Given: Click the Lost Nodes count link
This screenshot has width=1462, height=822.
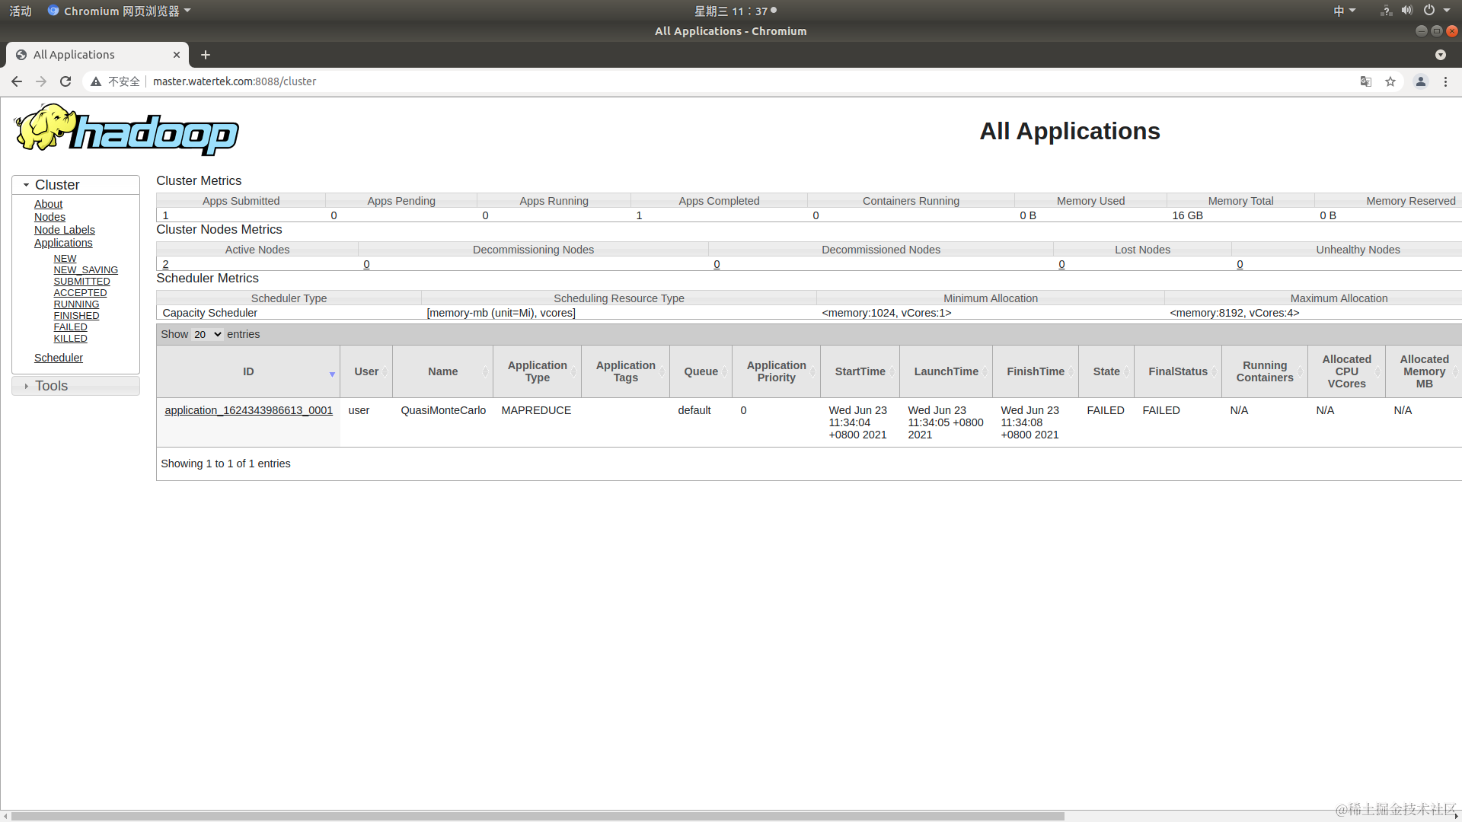Looking at the screenshot, I should click(1061, 264).
